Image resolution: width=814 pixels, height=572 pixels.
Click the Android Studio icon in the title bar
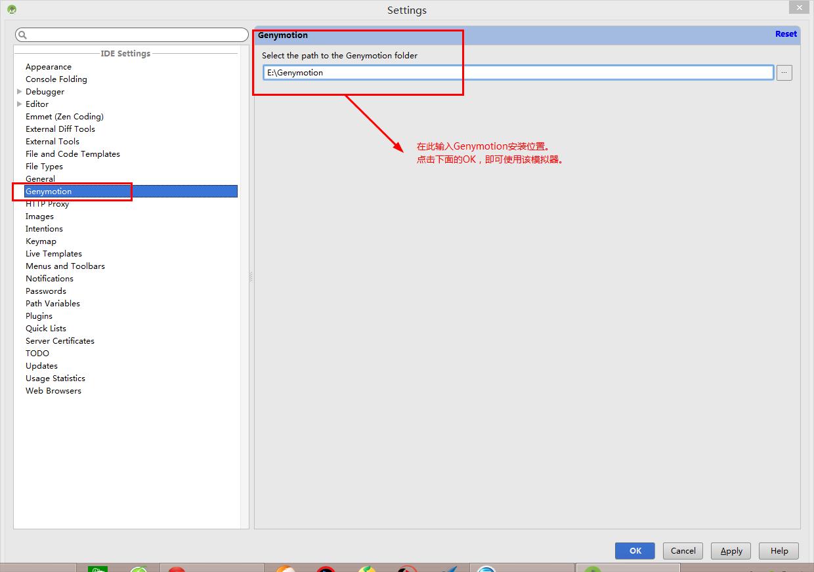[x=11, y=9]
